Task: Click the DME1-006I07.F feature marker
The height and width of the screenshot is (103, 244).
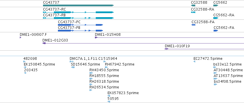Action: point(20,37)
